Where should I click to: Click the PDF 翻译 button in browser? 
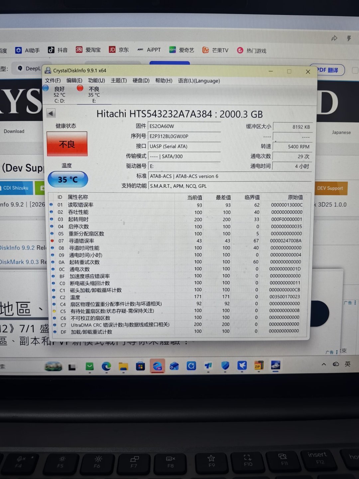(x=327, y=70)
